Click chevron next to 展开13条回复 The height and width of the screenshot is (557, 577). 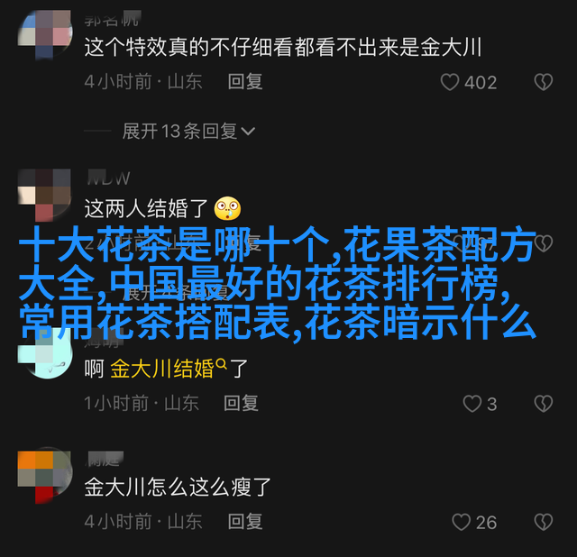click(248, 131)
